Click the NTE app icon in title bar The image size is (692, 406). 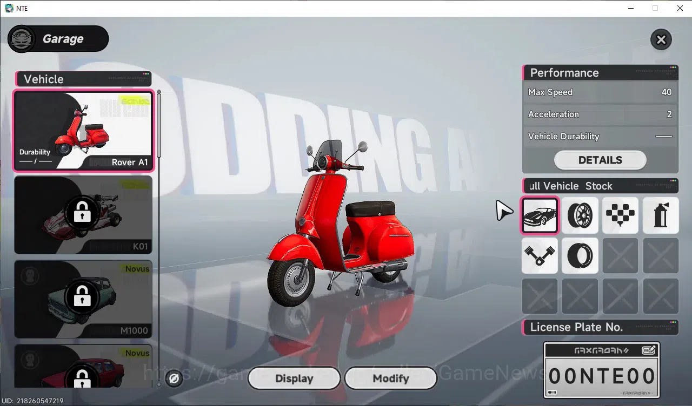pyautogui.click(x=9, y=8)
